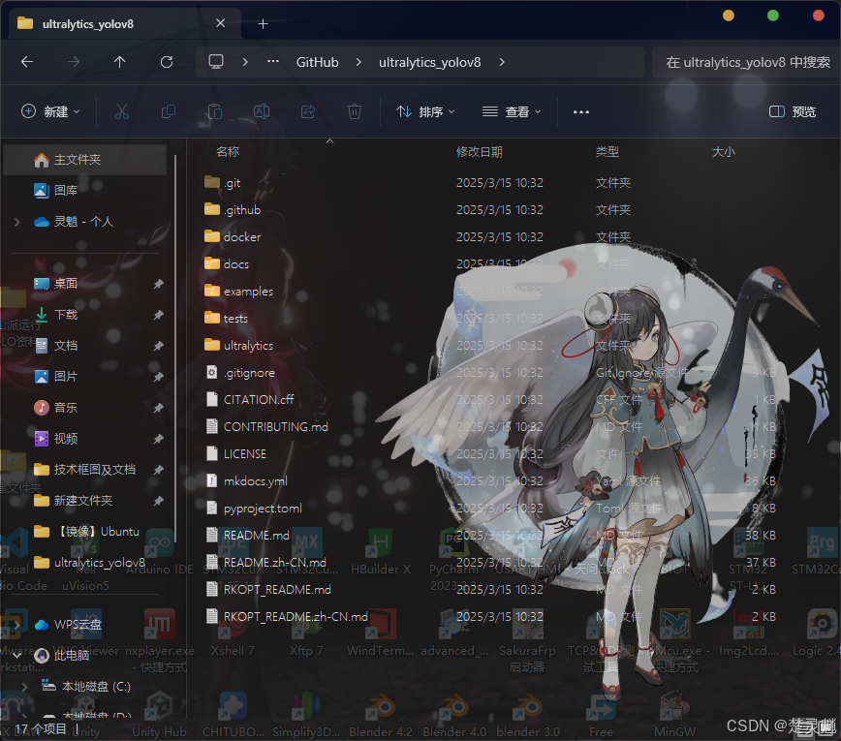Select 主文件夹 in the sidebar

pyautogui.click(x=84, y=159)
